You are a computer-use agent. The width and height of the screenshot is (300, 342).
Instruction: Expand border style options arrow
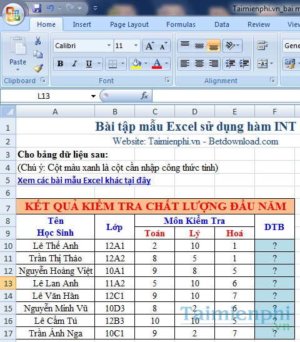click(122, 64)
